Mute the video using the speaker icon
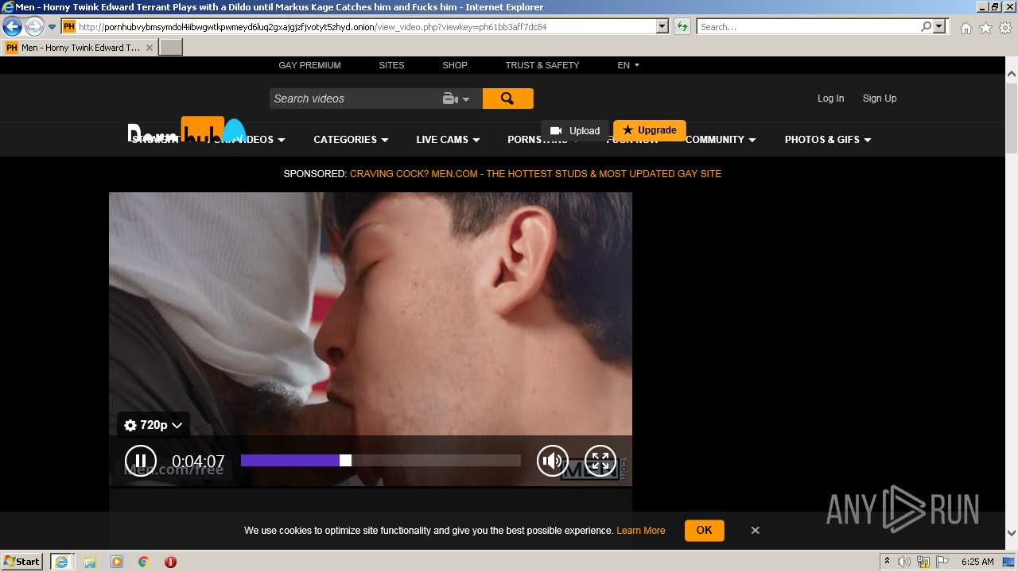This screenshot has width=1018, height=572. (x=553, y=460)
